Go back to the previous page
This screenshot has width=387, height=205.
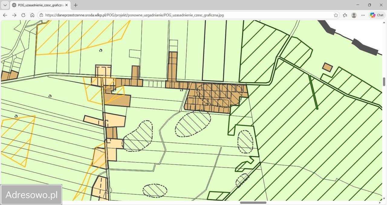click(5, 15)
